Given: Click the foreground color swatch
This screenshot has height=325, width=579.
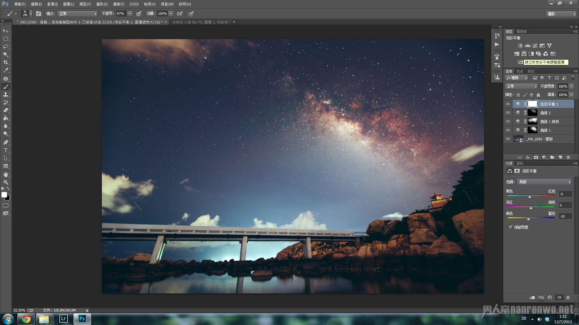Looking at the screenshot, I should (x=4, y=195).
